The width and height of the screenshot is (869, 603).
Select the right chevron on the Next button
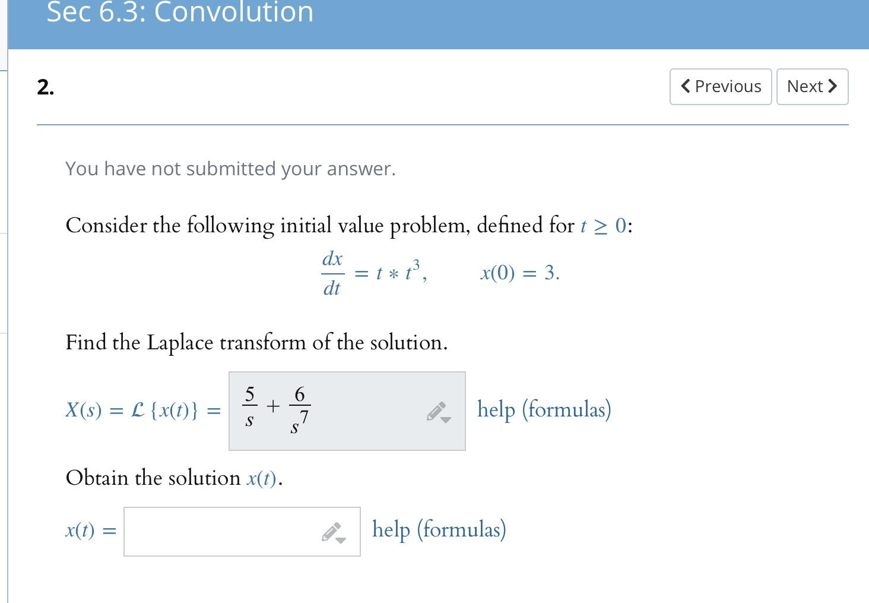pos(832,86)
